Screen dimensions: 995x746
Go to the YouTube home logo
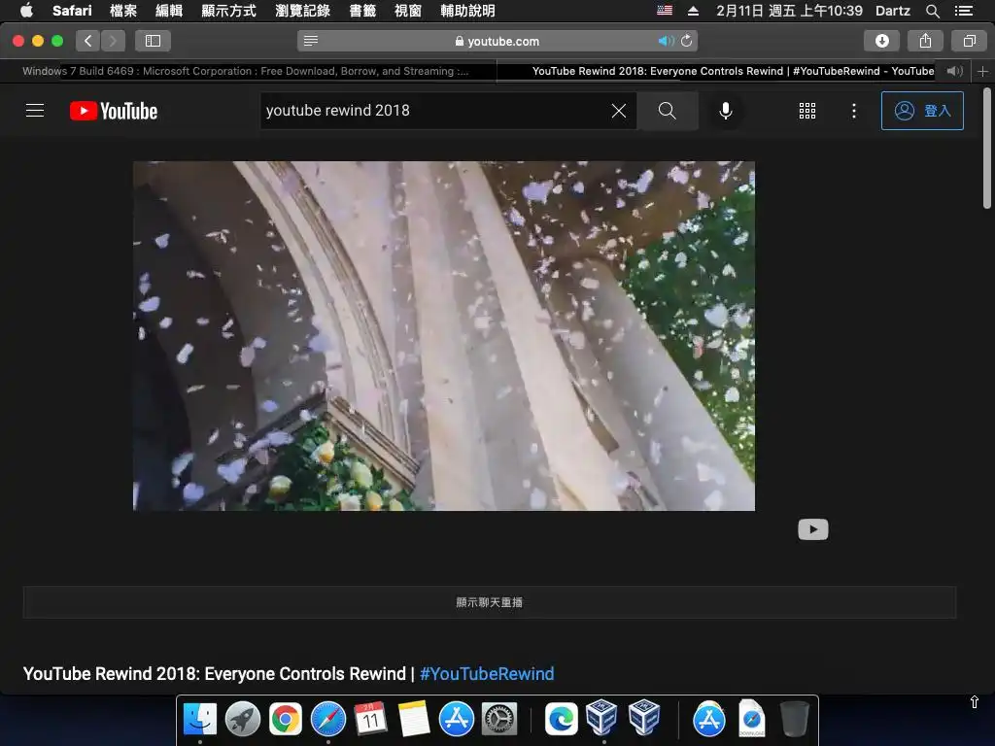(114, 111)
